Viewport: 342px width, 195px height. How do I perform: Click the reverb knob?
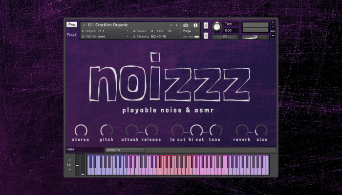[241, 130]
